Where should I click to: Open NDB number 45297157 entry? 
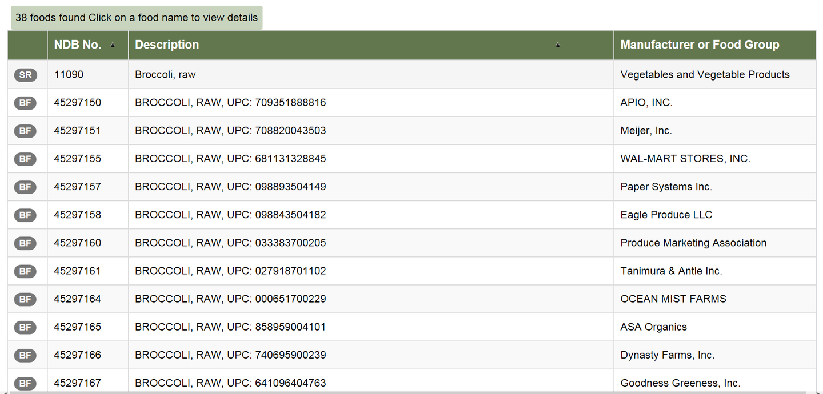tap(78, 187)
